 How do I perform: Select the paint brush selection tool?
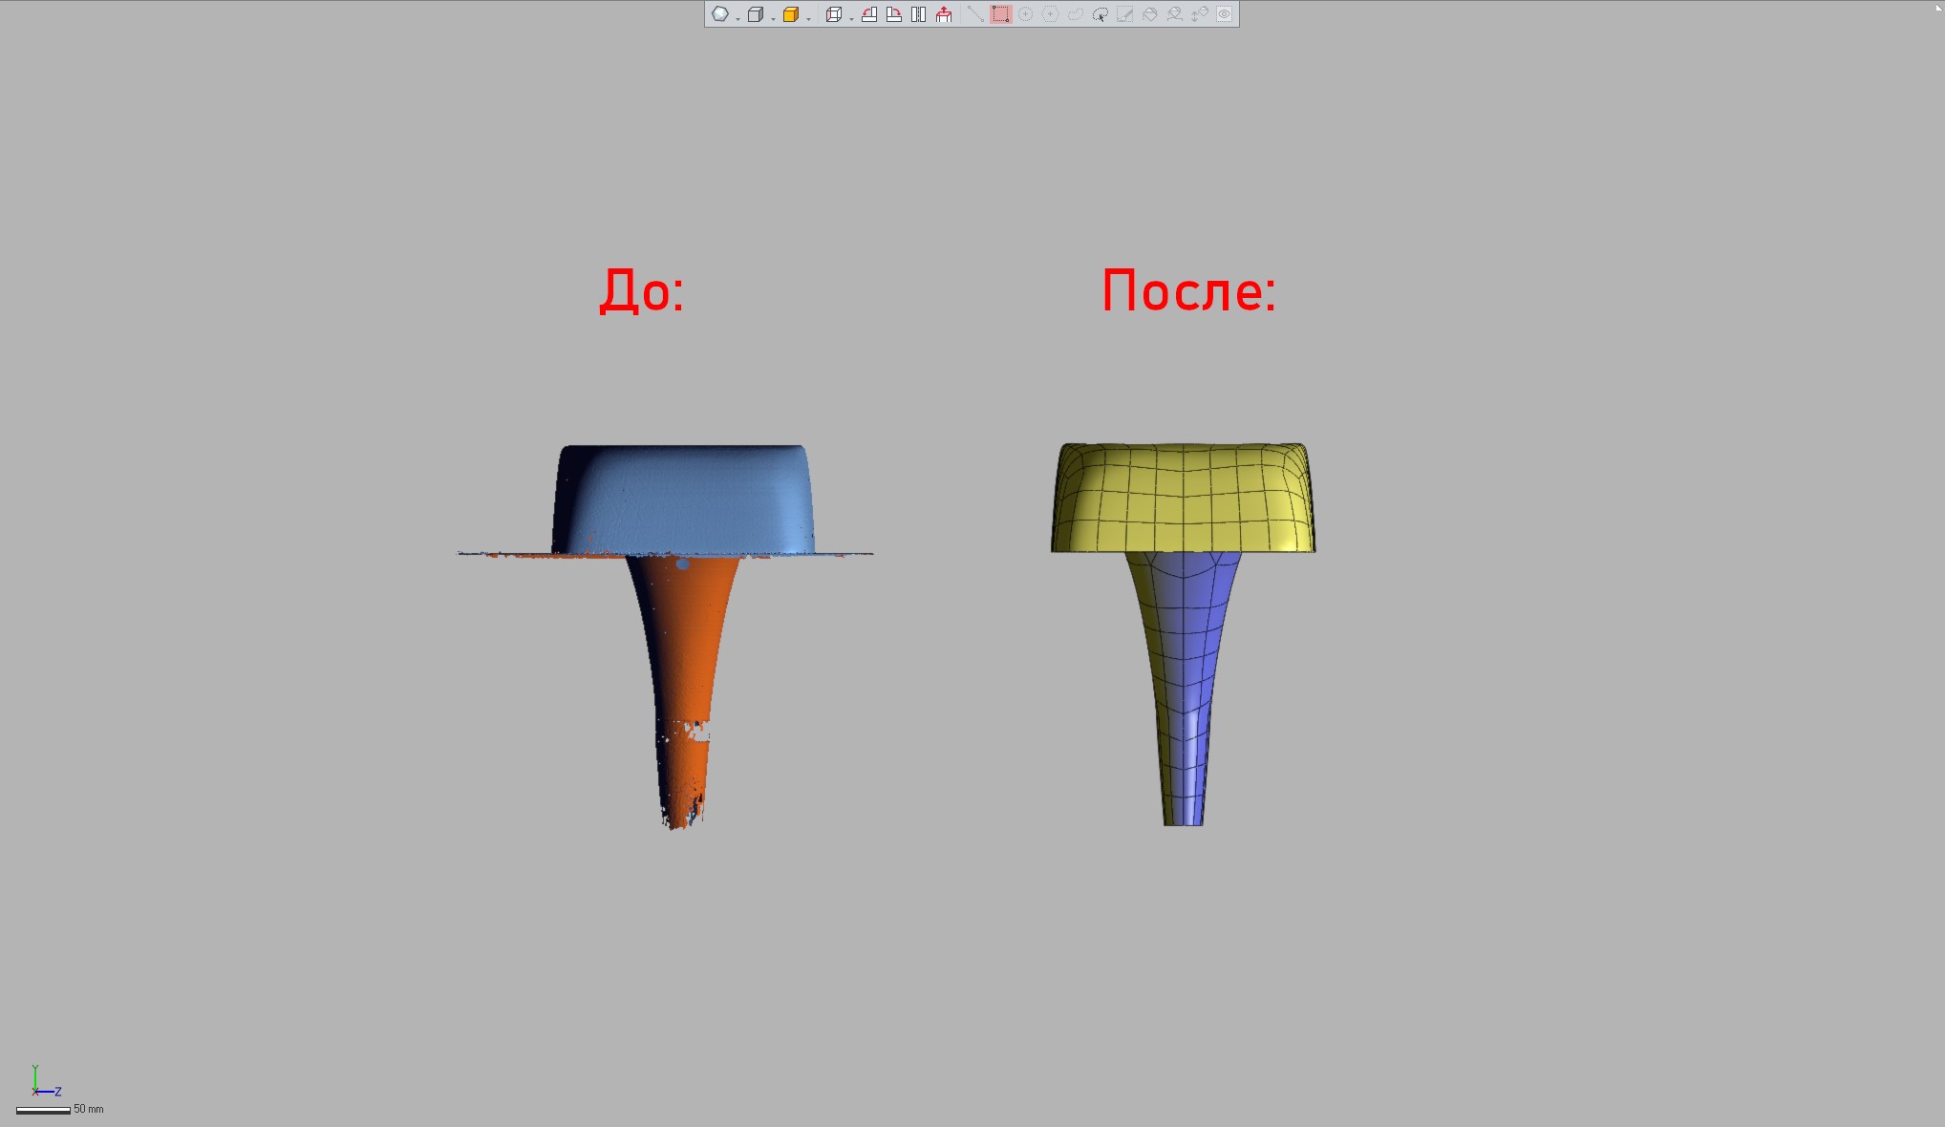1125,14
